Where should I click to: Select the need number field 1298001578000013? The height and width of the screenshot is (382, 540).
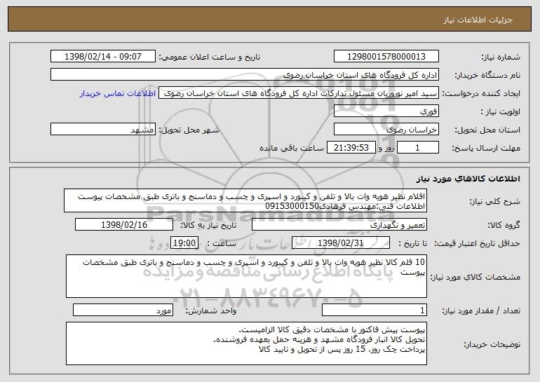[386, 57]
